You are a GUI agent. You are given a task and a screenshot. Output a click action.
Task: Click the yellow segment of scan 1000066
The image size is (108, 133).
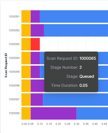coord(26,86)
